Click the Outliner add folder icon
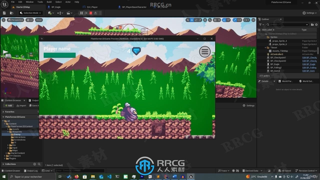Screen dimensions: 320x180 pyautogui.click(x=312, y=24)
